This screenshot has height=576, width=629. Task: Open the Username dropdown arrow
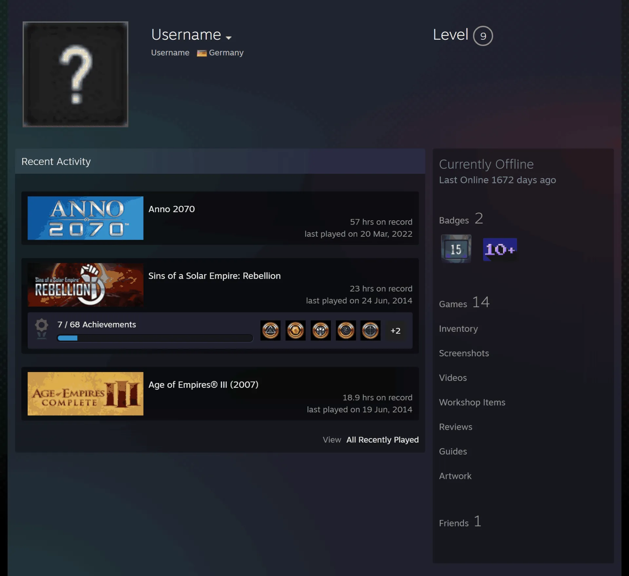coord(229,38)
